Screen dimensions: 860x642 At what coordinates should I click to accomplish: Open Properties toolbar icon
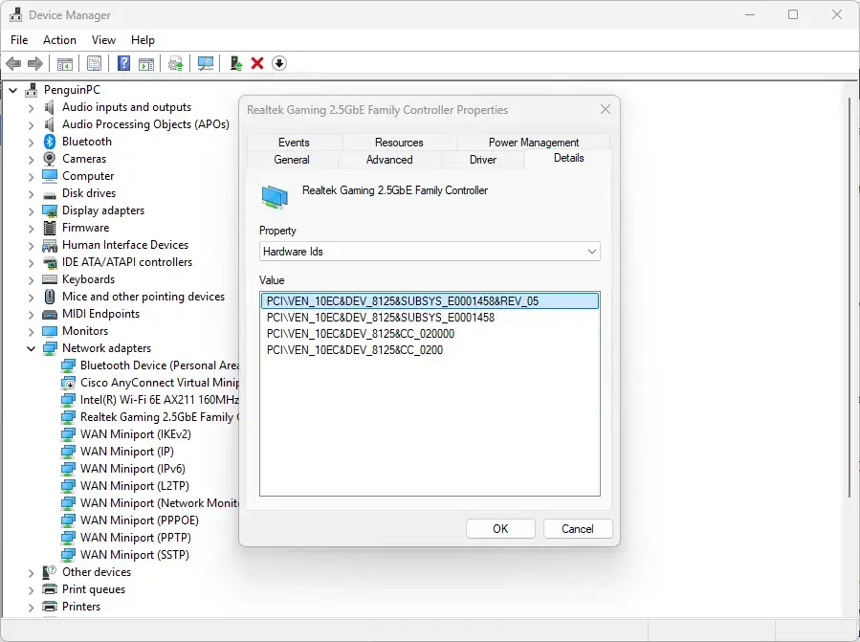(95, 64)
